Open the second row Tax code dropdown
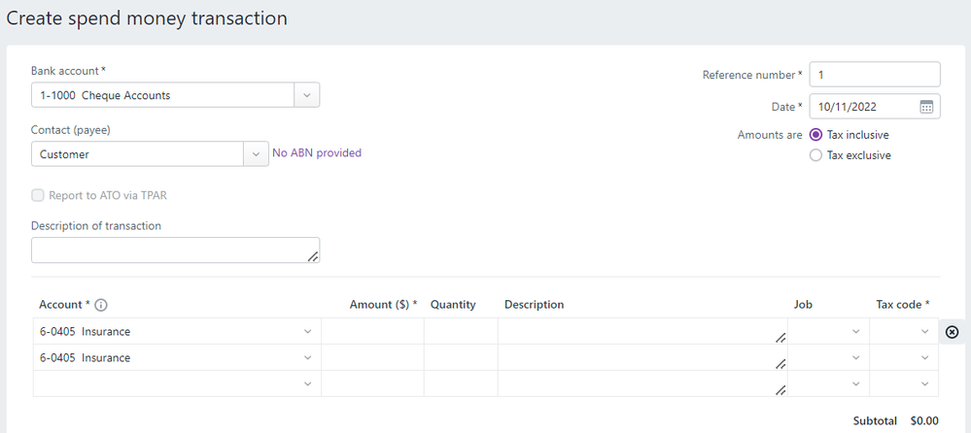971x433 pixels. [923, 358]
